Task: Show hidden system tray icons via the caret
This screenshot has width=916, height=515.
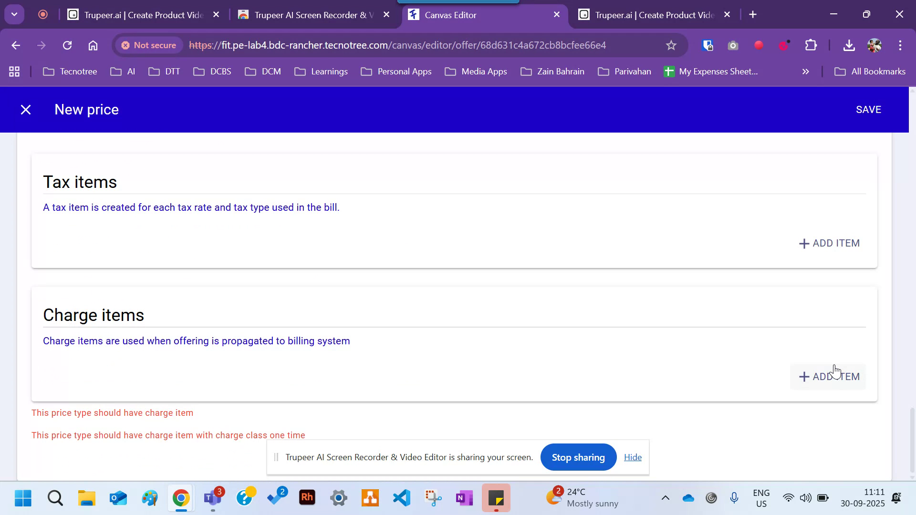Action: pyautogui.click(x=665, y=497)
